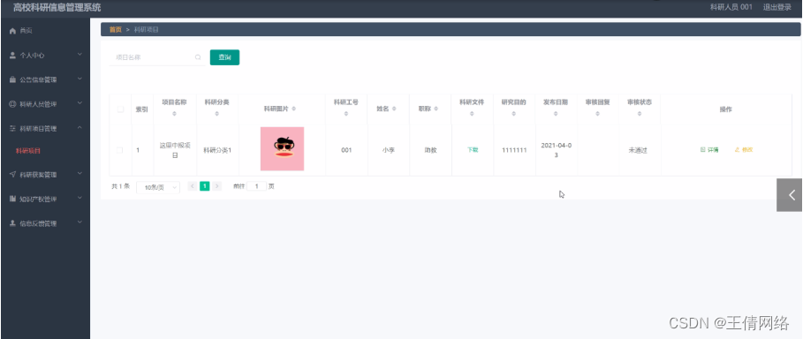Click the face icon for 科研人员管理
803x339 pixels.
click(12, 104)
